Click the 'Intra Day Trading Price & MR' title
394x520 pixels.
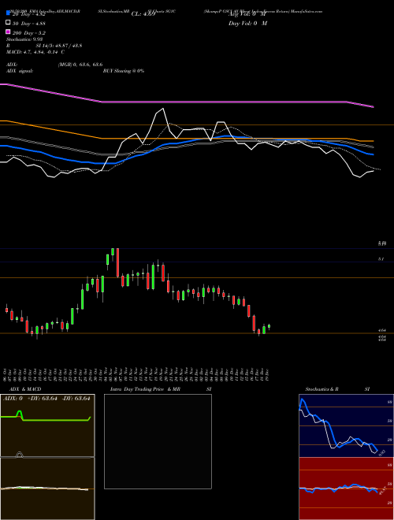coord(145,389)
